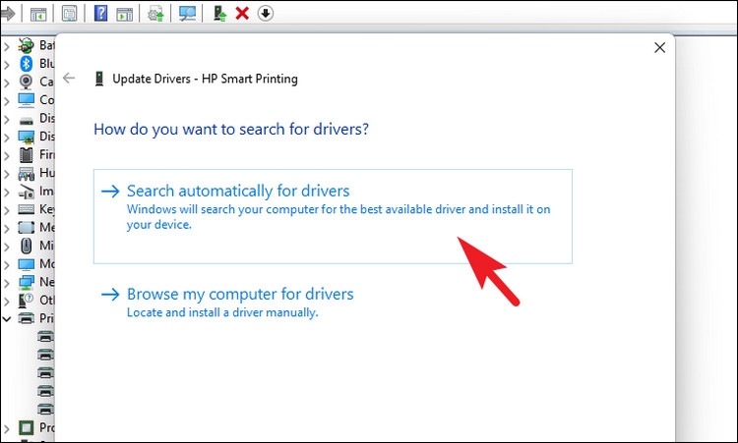
Task: Open the Properties toolbar icon
Action: pyautogui.click(x=69, y=14)
